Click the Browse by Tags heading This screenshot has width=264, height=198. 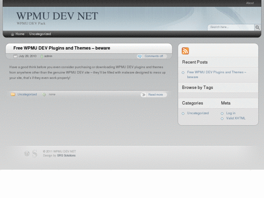(197, 88)
